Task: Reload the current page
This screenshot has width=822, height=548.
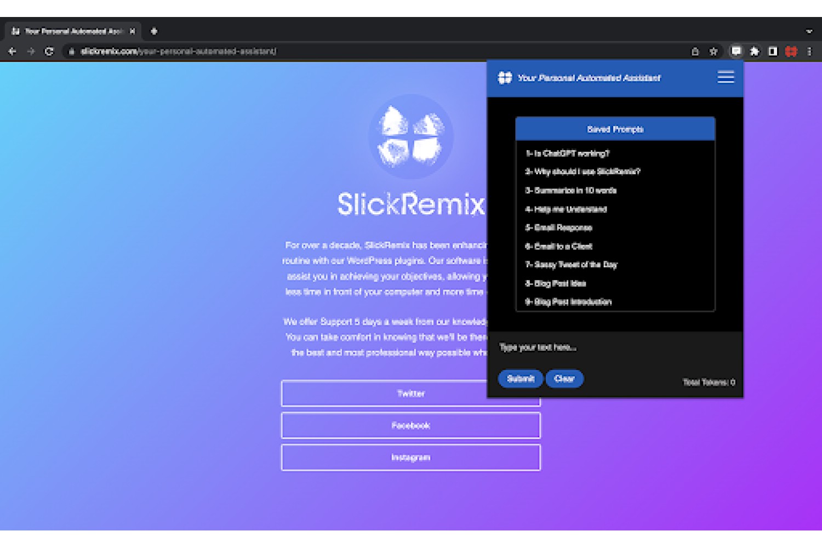Action: (x=49, y=52)
